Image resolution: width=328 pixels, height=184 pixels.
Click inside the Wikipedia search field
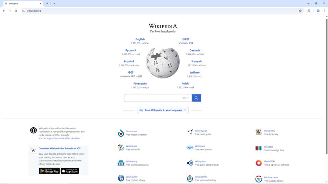click(153, 98)
